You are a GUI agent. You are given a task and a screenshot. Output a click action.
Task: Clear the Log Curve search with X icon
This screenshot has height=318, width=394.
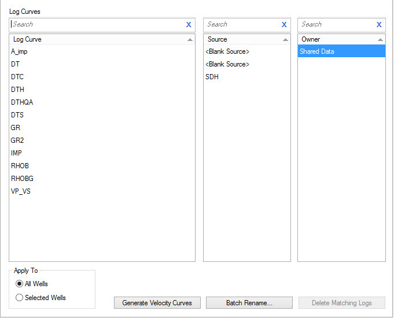[x=189, y=25]
